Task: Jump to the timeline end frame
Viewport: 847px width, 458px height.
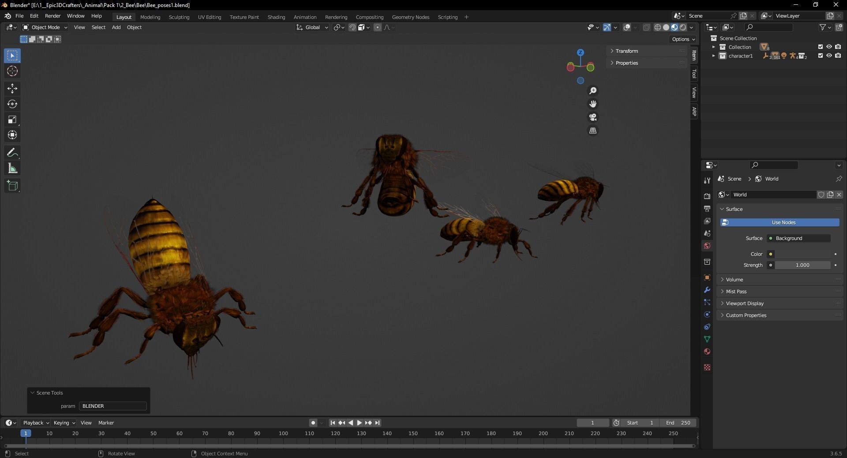Action: coord(377,423)
